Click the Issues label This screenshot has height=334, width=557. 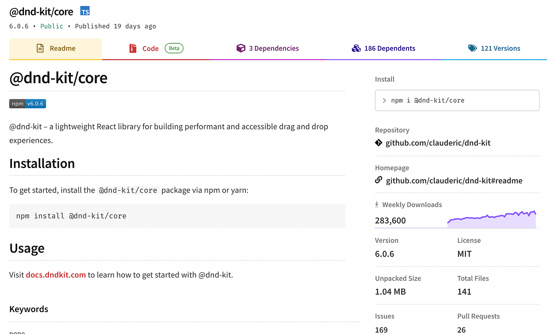tap(385, 316)
